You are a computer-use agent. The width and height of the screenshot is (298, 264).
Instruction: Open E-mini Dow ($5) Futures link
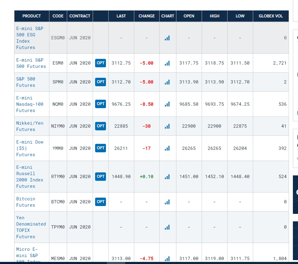[x=30, y=148]
